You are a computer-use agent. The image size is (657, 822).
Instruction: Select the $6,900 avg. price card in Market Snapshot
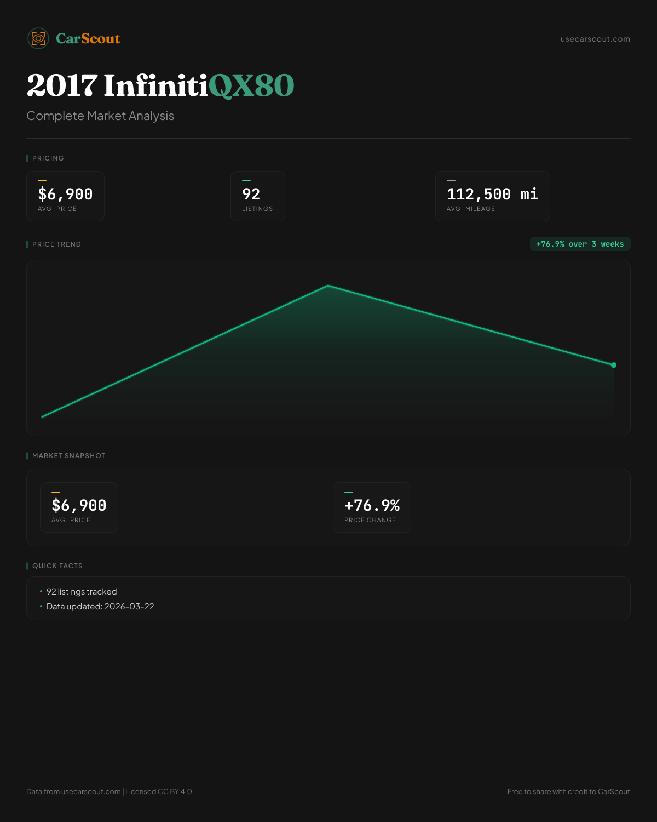[79, 507]
